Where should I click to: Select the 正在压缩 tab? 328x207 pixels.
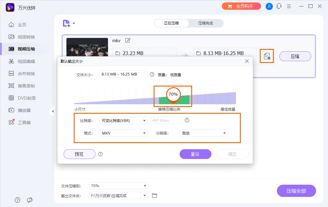tap(171, 23)
